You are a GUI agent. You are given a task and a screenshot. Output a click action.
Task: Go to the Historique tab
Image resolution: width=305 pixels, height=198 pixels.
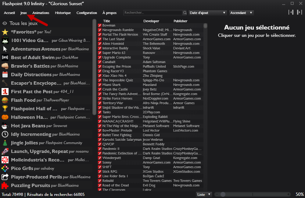point(63,13)
